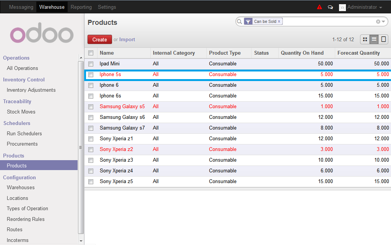Check the Iphone 6s row checkbox
Screen dimensions: 391x245
click(x=91, y=96)
